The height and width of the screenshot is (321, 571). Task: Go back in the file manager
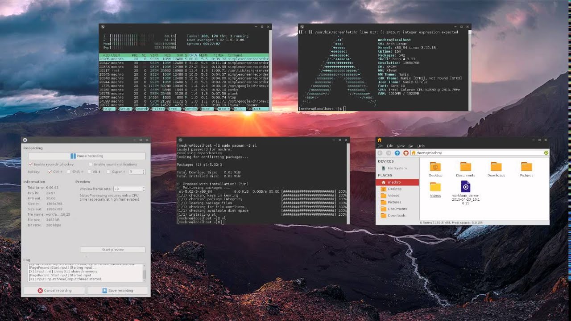pos(381,153)
